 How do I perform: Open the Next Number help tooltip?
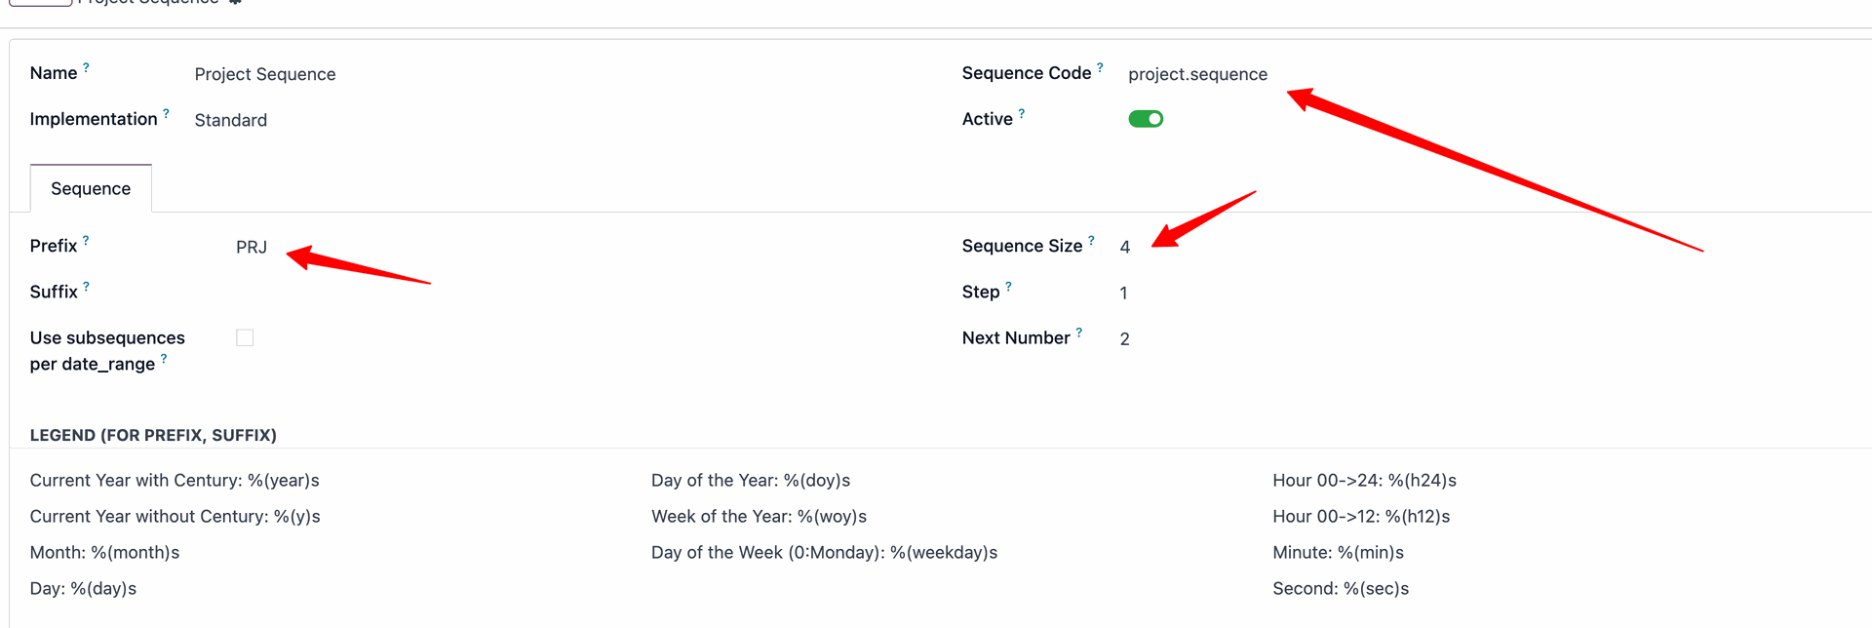[1079, 332]
